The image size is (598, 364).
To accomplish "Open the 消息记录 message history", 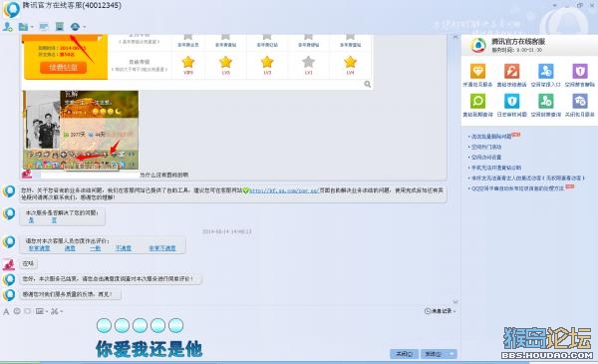I will pyautogui.click(x=441, y=311).
